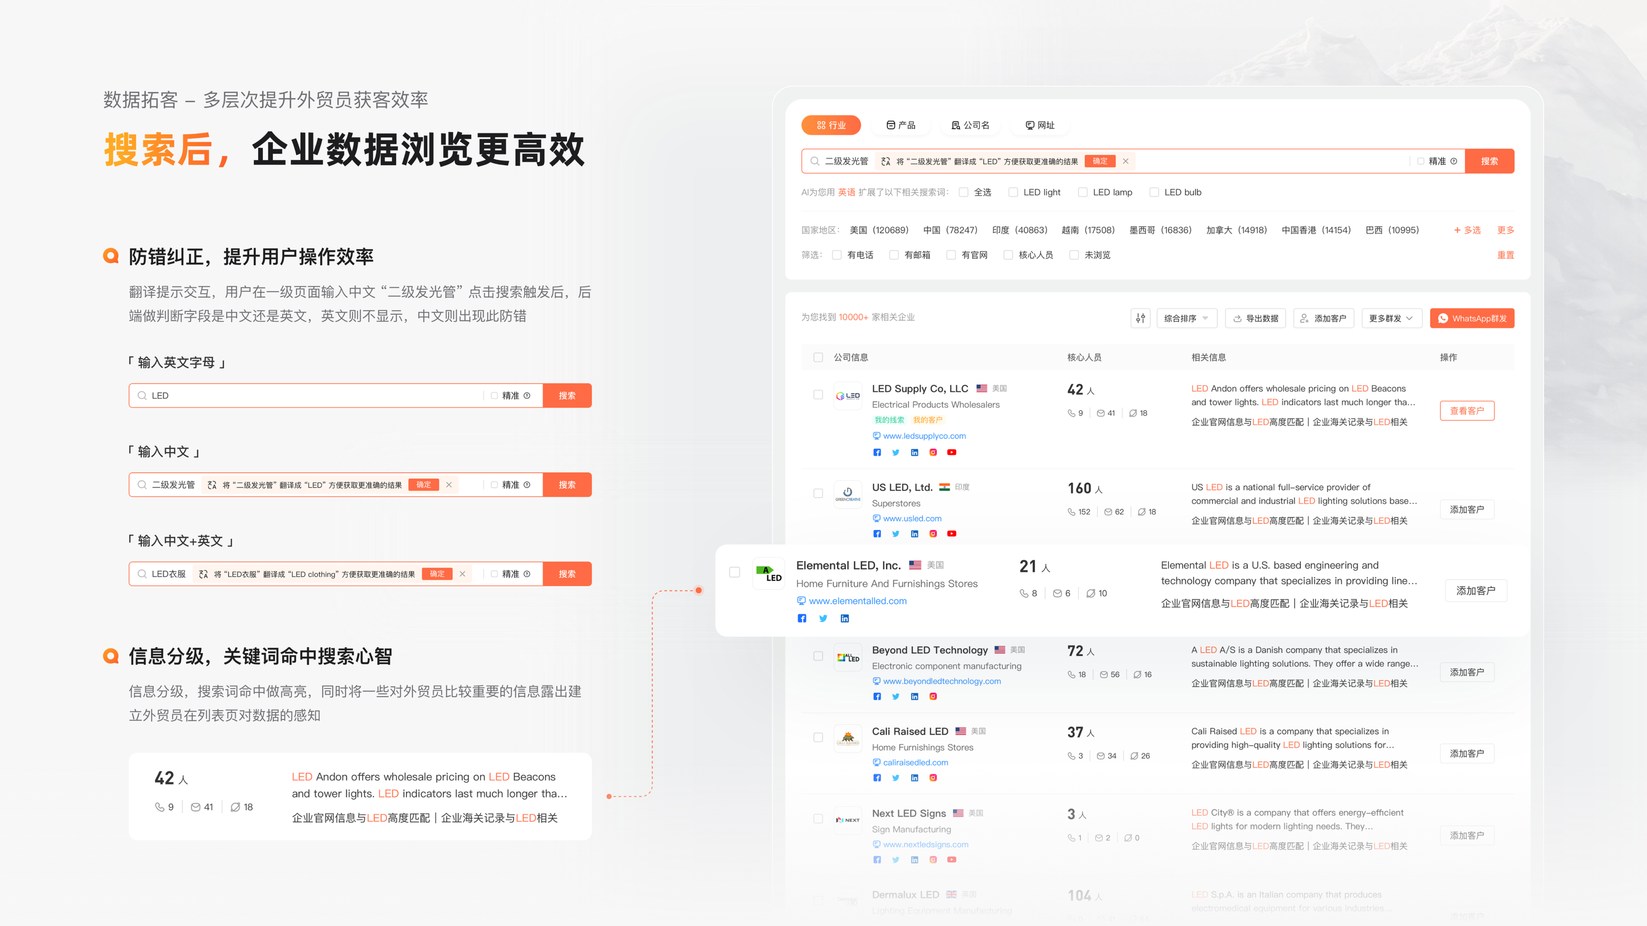Click the WhatsApp群发 button
Viewport: 1647px width, 926px height.
1472,318
